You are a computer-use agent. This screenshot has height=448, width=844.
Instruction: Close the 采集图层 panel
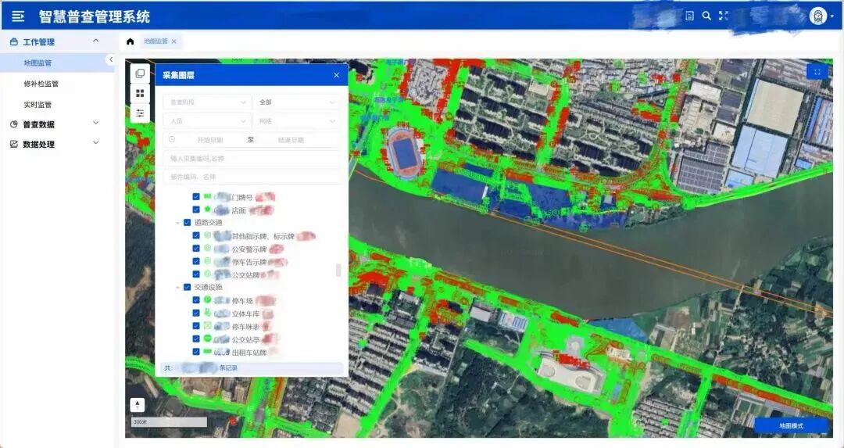tap(336, 75)
